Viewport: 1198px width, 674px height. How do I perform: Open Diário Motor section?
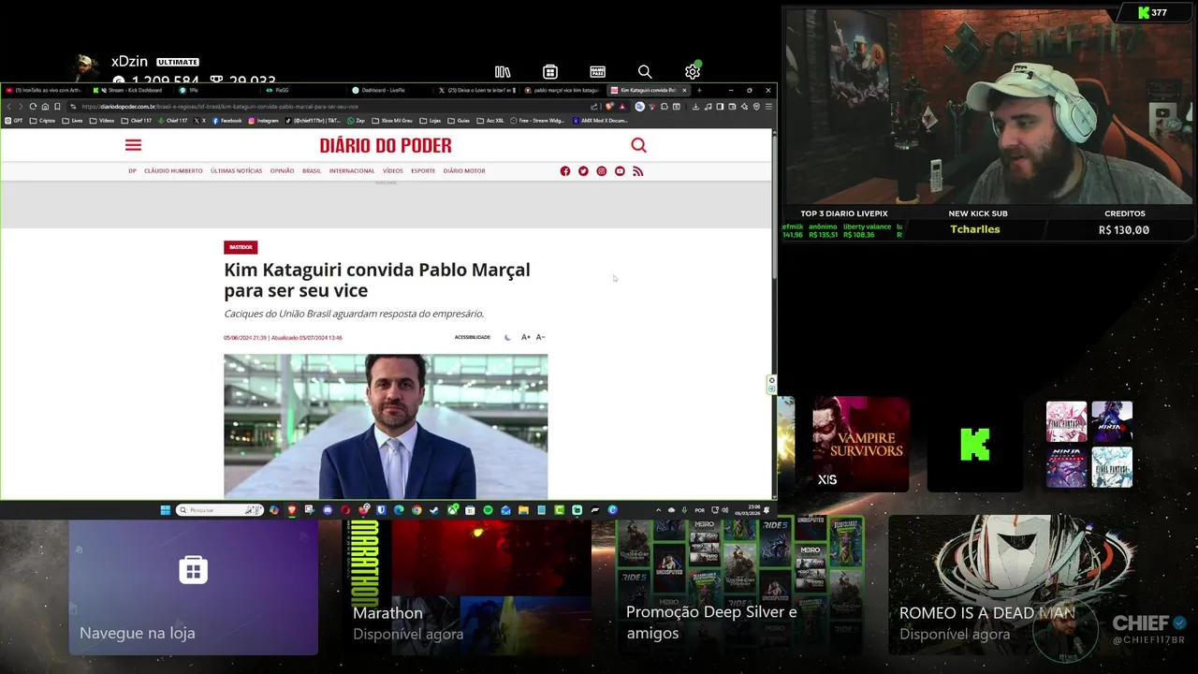tap(464, 171)
